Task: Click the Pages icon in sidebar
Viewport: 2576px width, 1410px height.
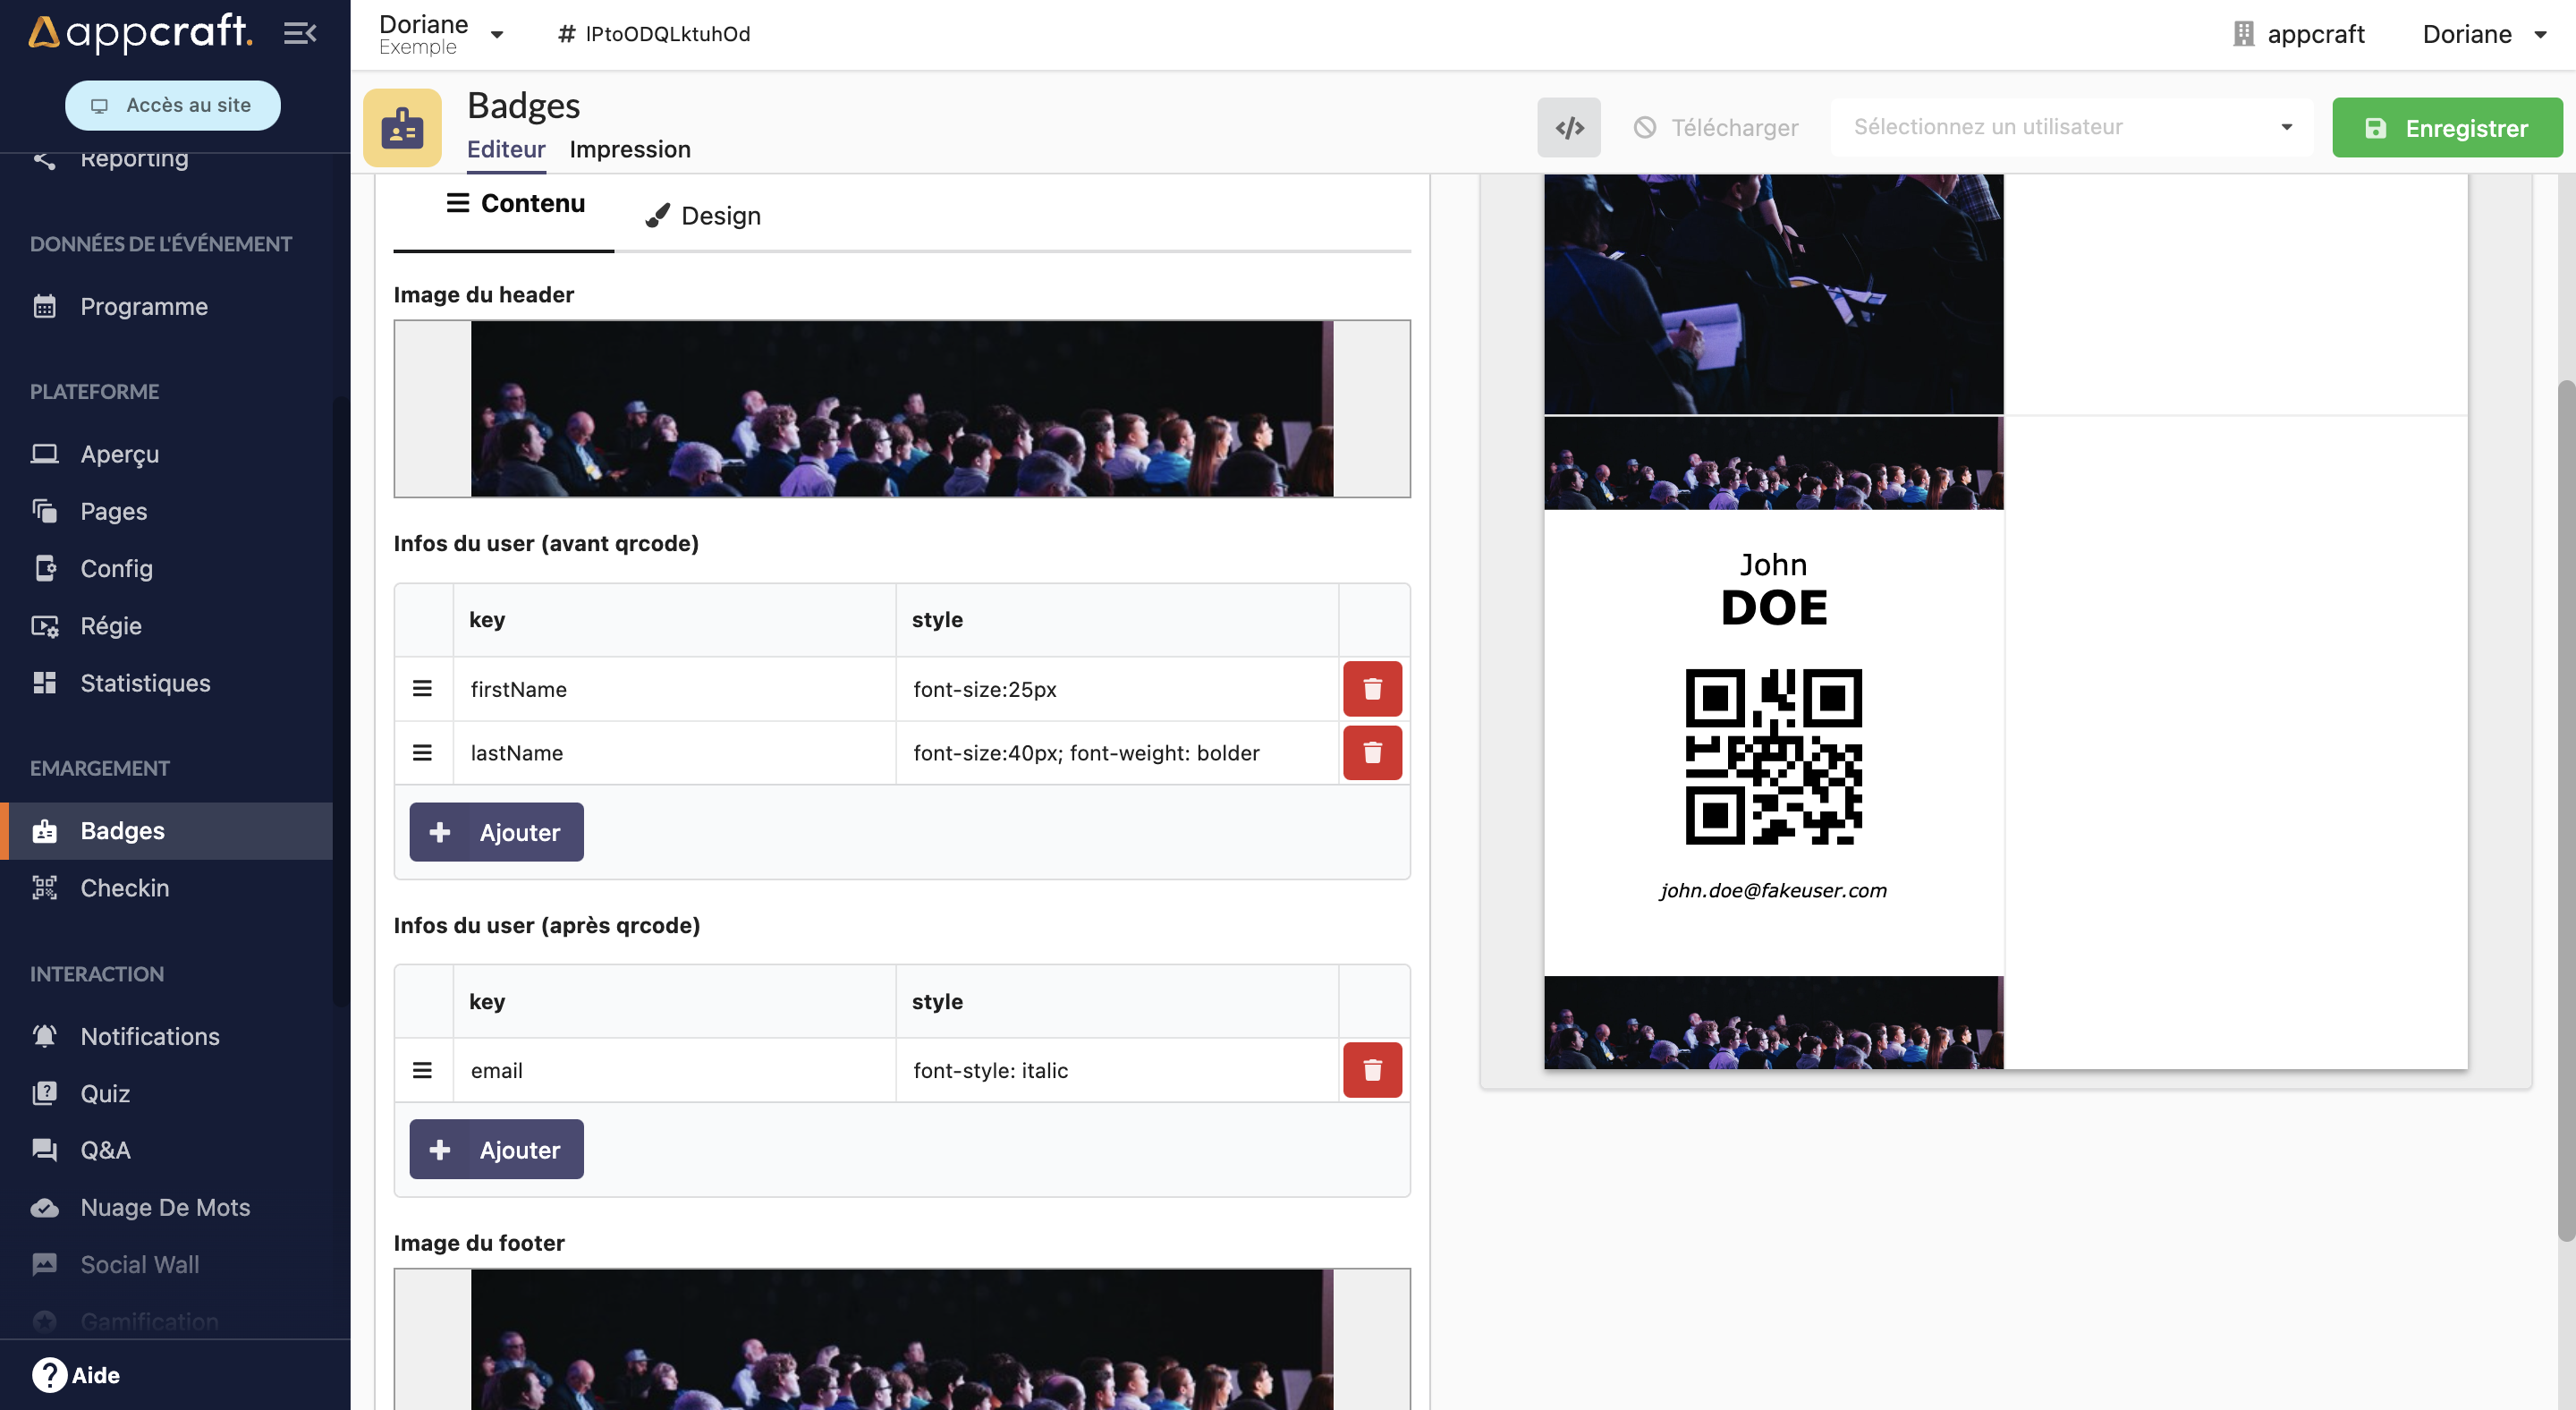Action: [x=45, y=511]
